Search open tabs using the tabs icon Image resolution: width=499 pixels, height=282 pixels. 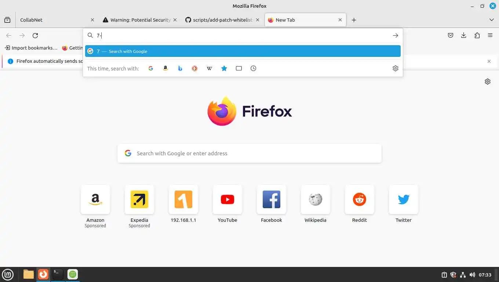click(239, 68)
